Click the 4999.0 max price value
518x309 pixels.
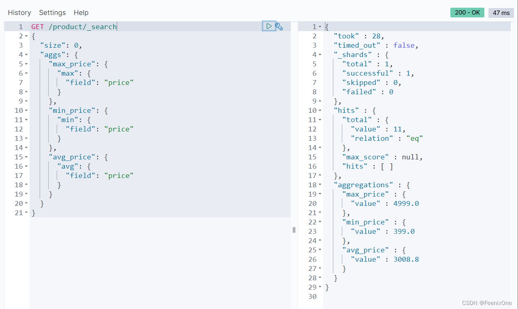[x=406, y=203]
